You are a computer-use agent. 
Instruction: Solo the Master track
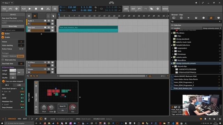(x=49, y=69)
